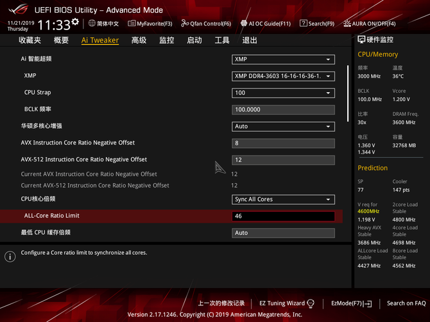Image resolution: width=430 pixels, height=322 pixels.
Task: Expand CPU Strap 100 dropdown
Action: 283,93
